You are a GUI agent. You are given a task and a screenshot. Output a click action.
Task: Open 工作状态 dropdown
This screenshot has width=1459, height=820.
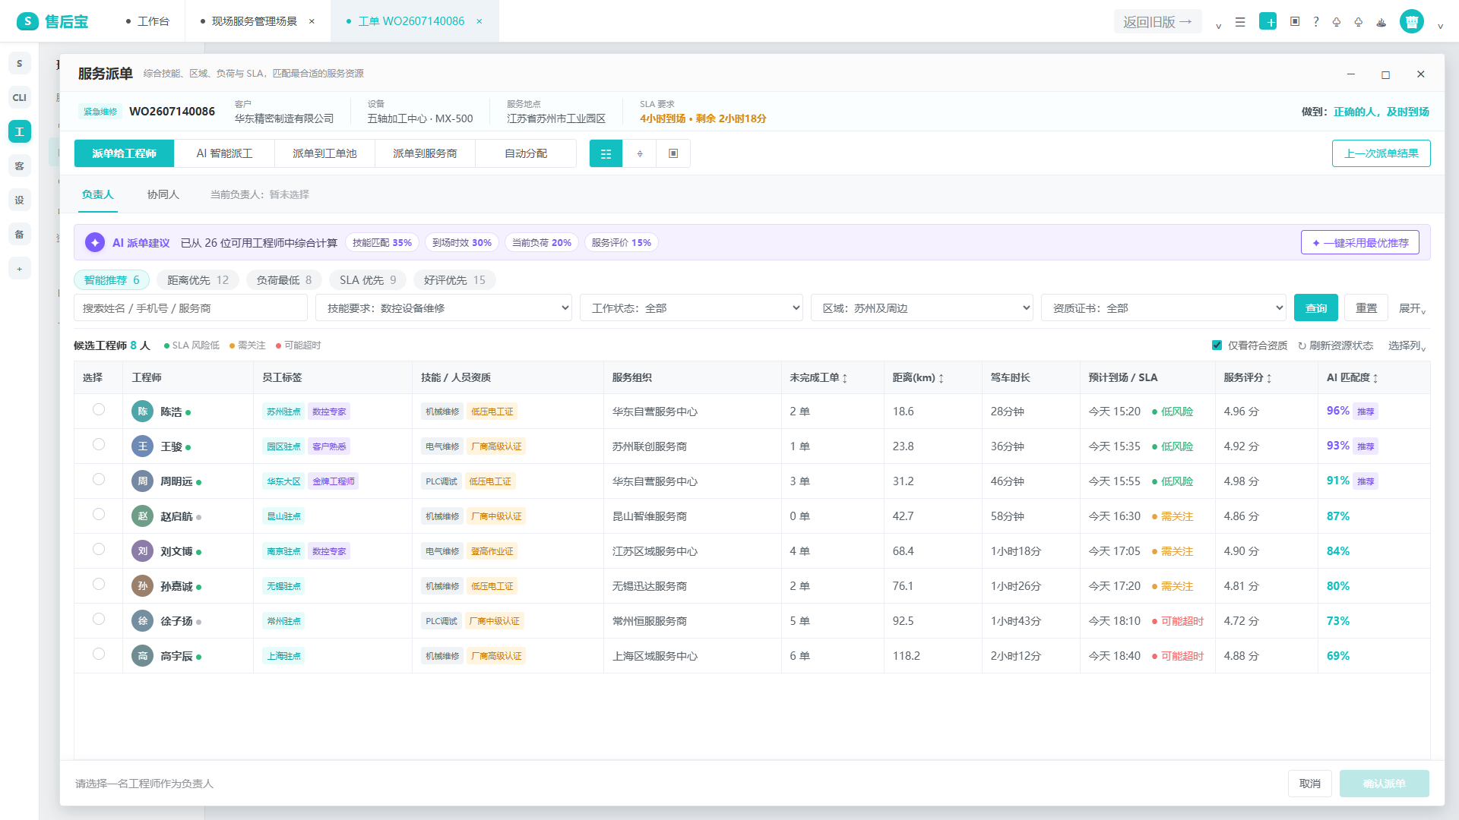click(692, 308)
